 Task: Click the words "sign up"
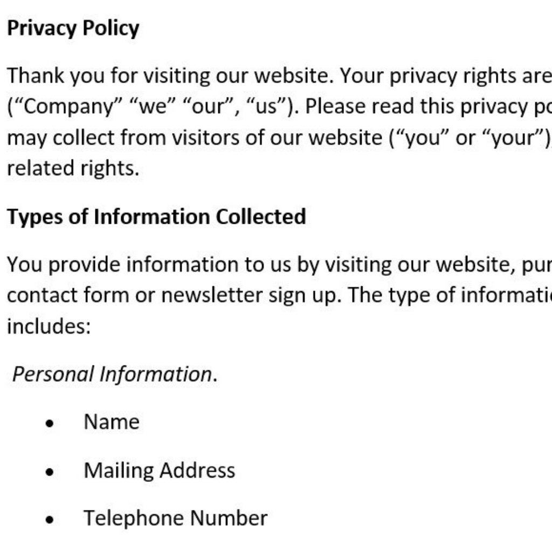(x=298, y=295)
